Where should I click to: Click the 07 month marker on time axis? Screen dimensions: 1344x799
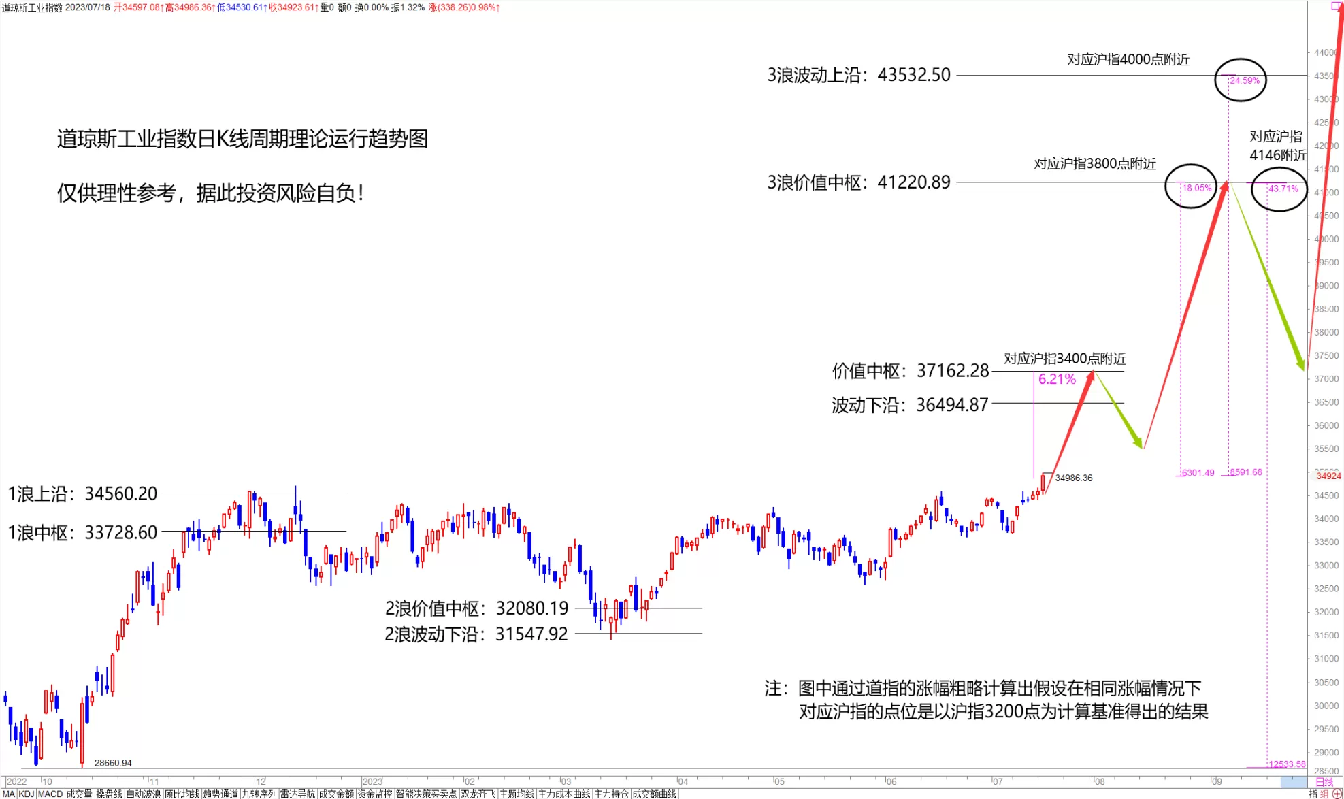(998, 781)
